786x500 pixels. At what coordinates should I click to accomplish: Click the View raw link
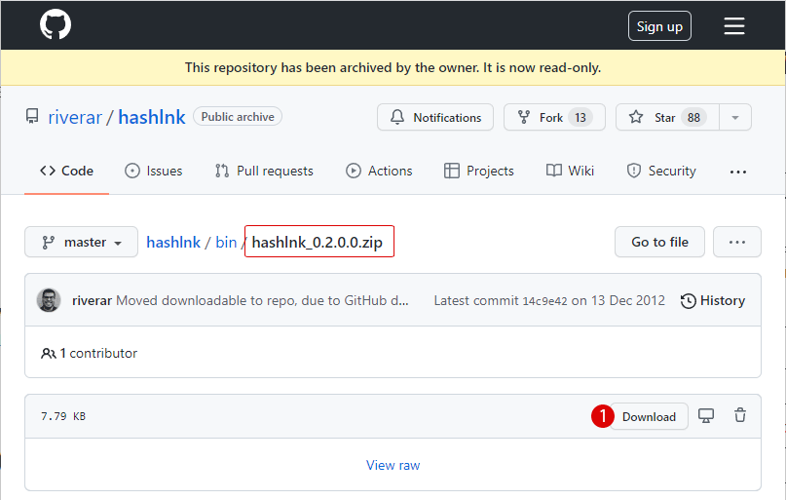click(x=393, y=465)
